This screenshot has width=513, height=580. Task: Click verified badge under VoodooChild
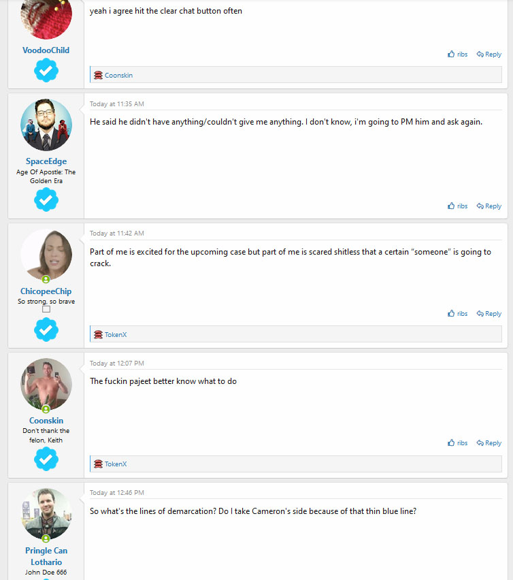[46, 70]
